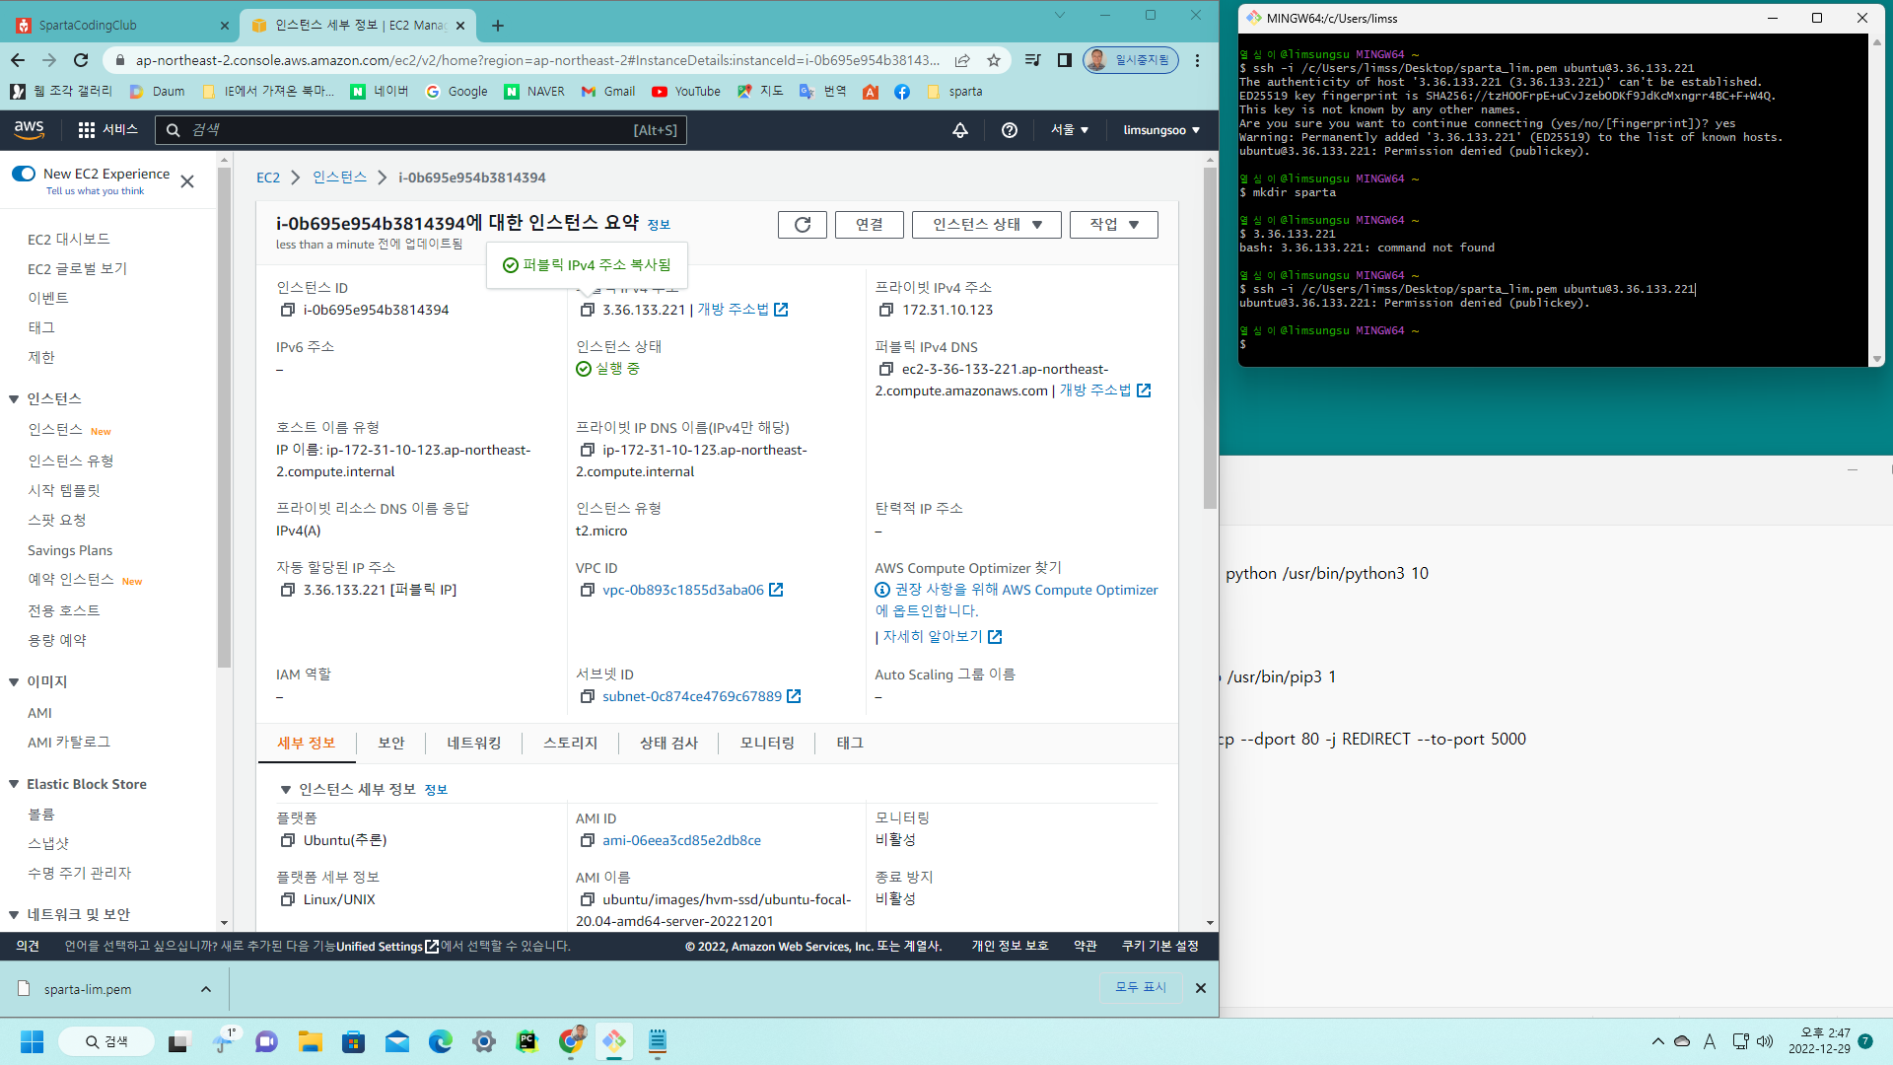Open Chrome menu with three dots
The width and height of the screenshot is (1893, 1065).
coord(1198,60)
